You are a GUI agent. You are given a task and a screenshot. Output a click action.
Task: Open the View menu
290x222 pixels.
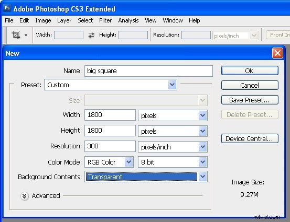(x=151, y=20)
